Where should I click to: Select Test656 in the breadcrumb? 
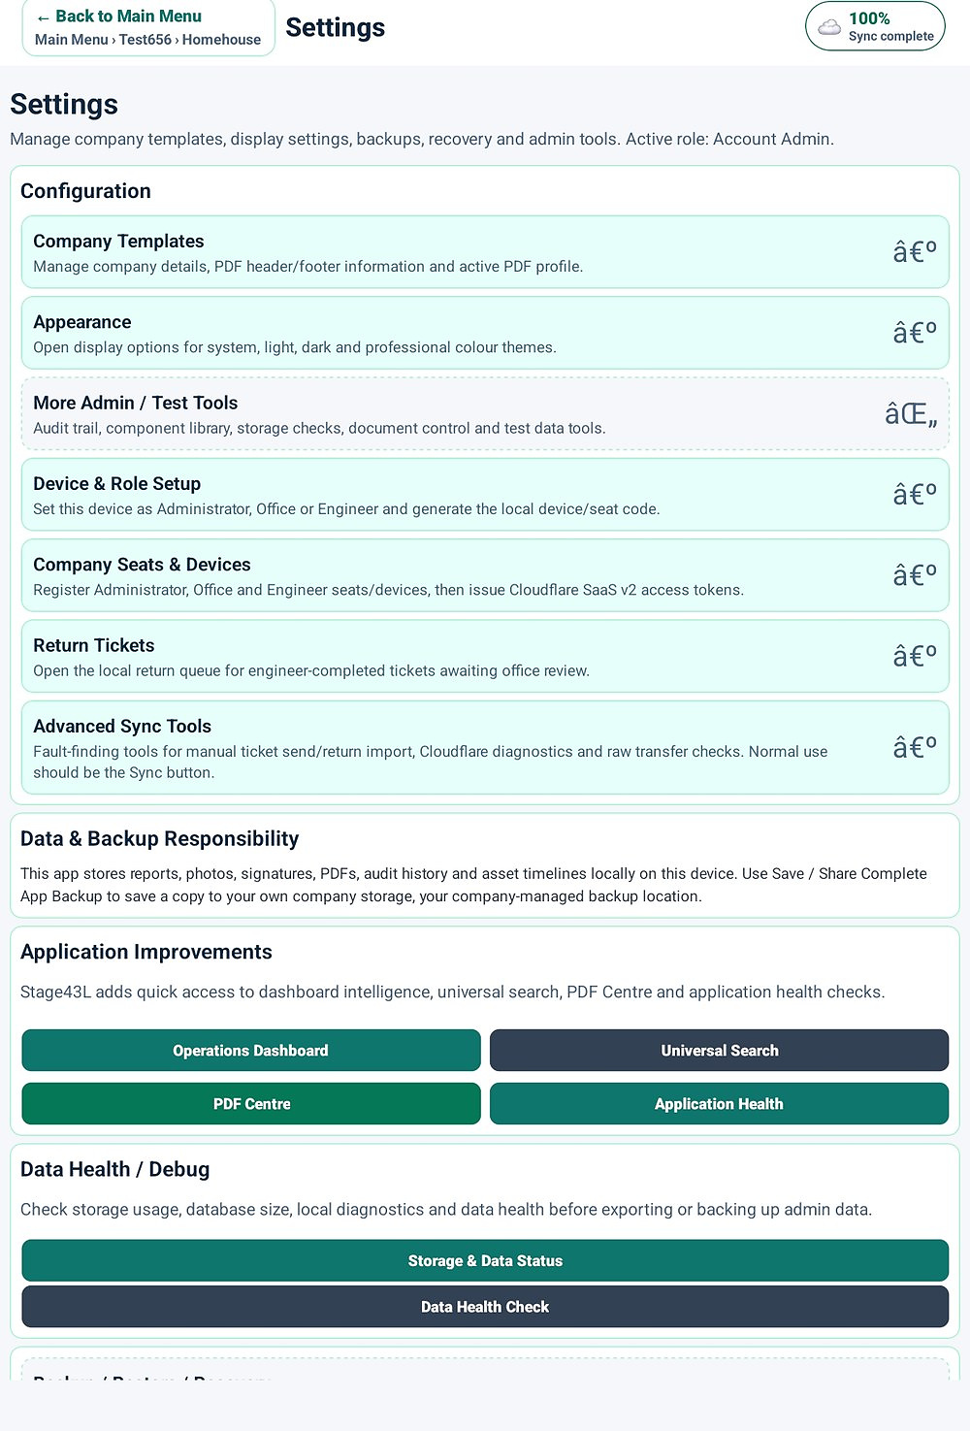(x=145, y=40)
